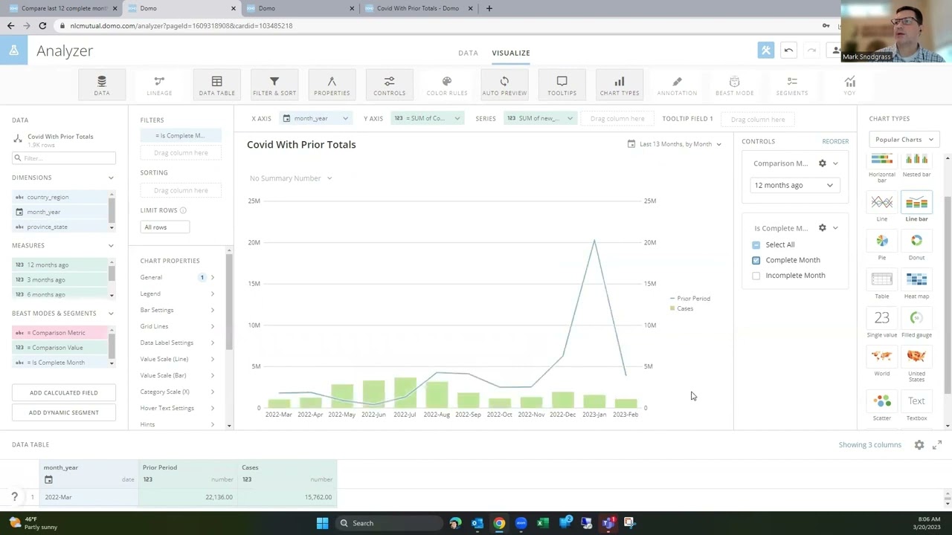This screenshot has height=535, width=952.
Task: Click the All rows limit field
Action: click(x=164, y=227)
